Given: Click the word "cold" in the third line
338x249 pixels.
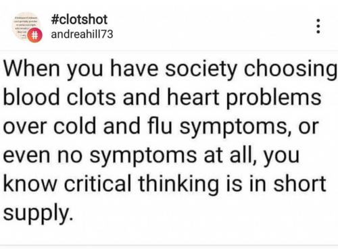Looking at the screenshot, I should 75,126.
